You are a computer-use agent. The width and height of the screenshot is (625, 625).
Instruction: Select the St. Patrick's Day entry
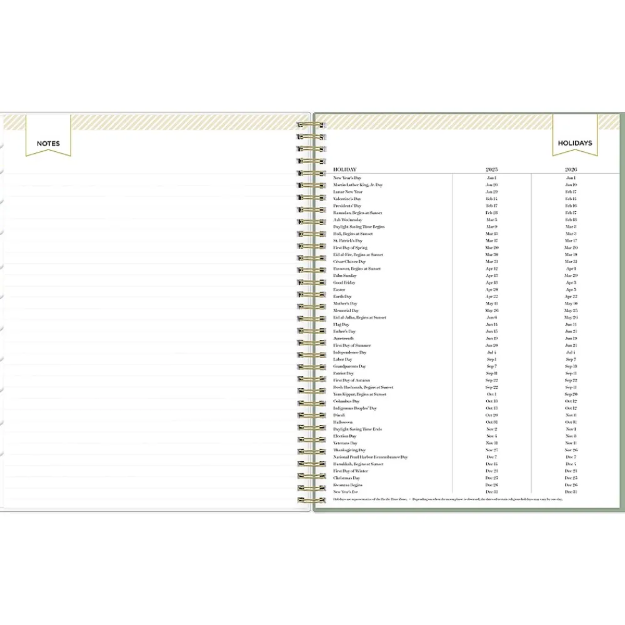[347, 241]
